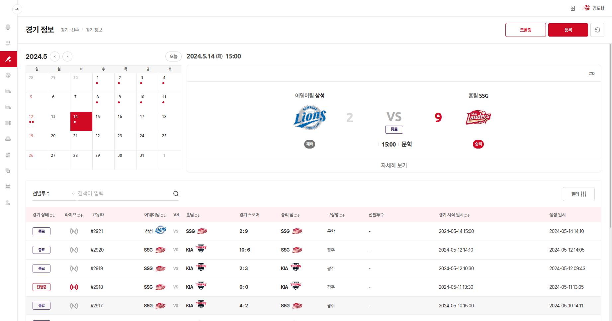612x321 pixels.
Task: Select May 8 in calendar
Action: [x=103, y=102]
